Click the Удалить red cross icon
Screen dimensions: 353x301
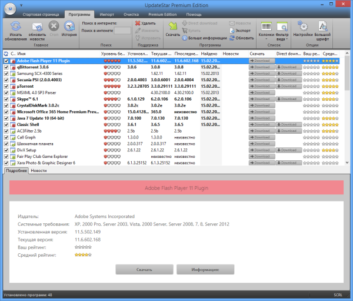[x=138, y=23]
